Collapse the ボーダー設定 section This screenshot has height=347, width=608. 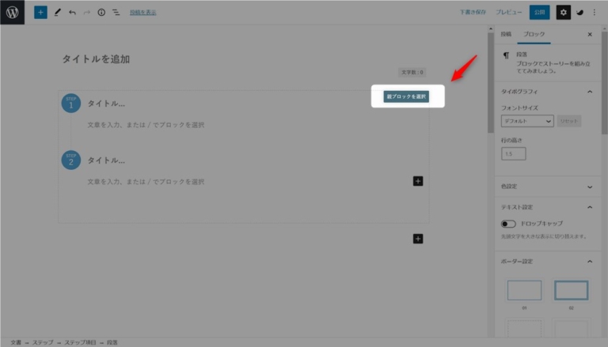pos(590,261)
